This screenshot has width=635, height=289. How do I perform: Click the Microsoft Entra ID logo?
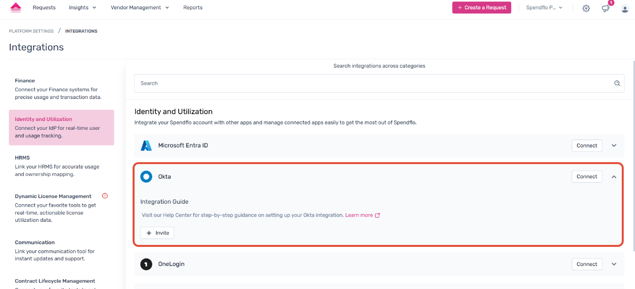(146, 145)
